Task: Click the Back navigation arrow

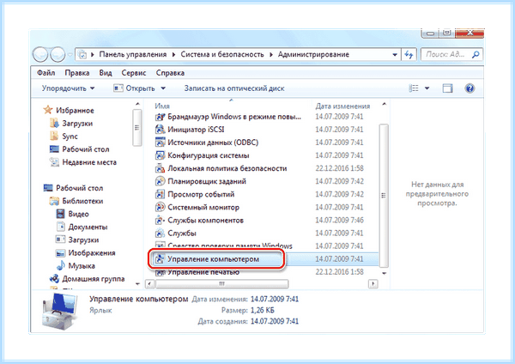Action: tap(40, 55)
